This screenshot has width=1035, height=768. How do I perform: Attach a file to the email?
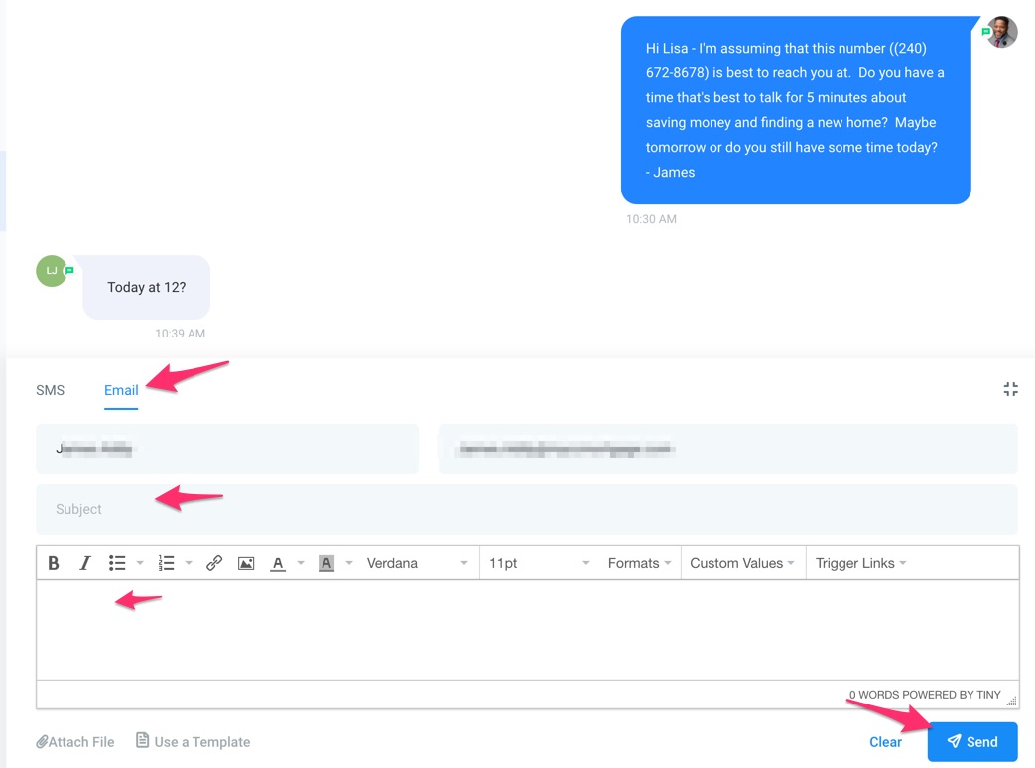[x=75, y=742]
